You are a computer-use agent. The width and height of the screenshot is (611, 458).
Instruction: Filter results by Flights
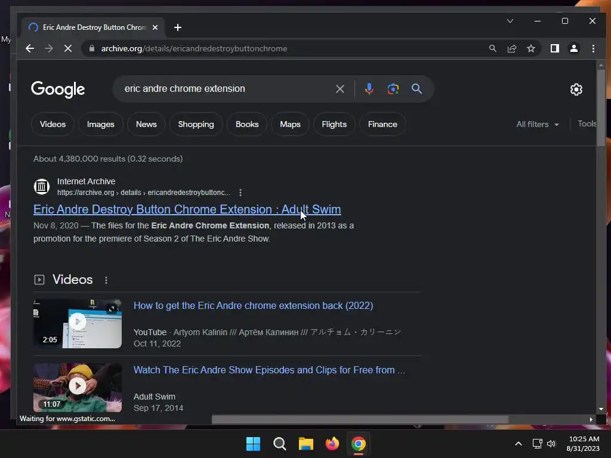pyautogui.click(x=334, y=124)
